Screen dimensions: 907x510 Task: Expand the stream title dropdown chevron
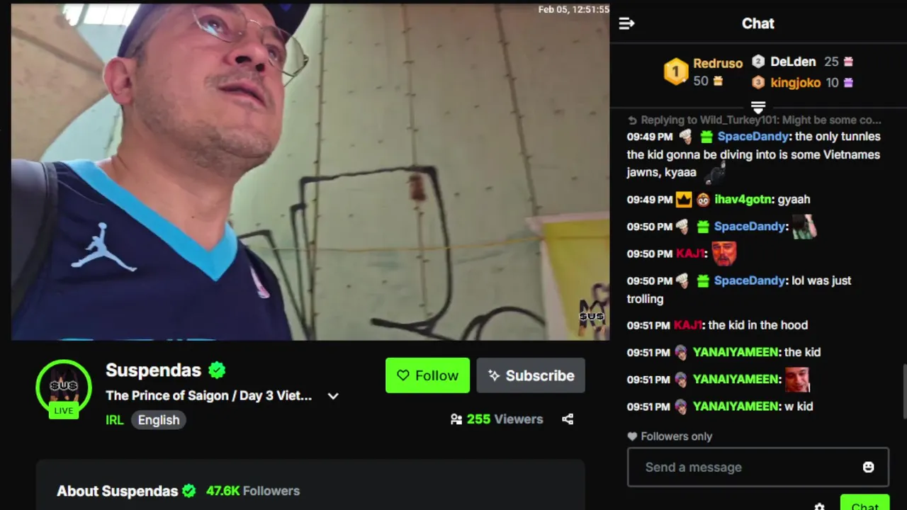(333, 396)
